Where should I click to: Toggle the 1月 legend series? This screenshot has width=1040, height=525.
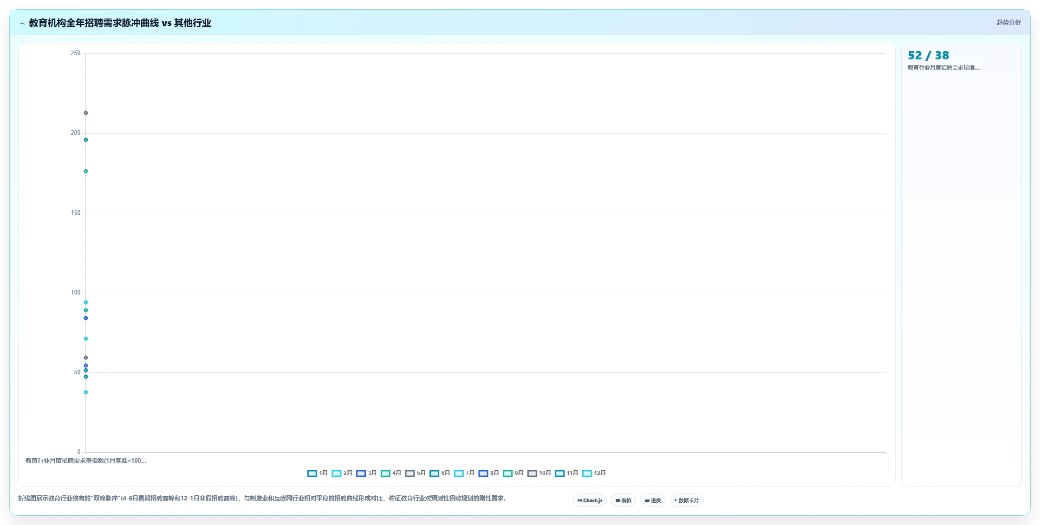point(318,473)
